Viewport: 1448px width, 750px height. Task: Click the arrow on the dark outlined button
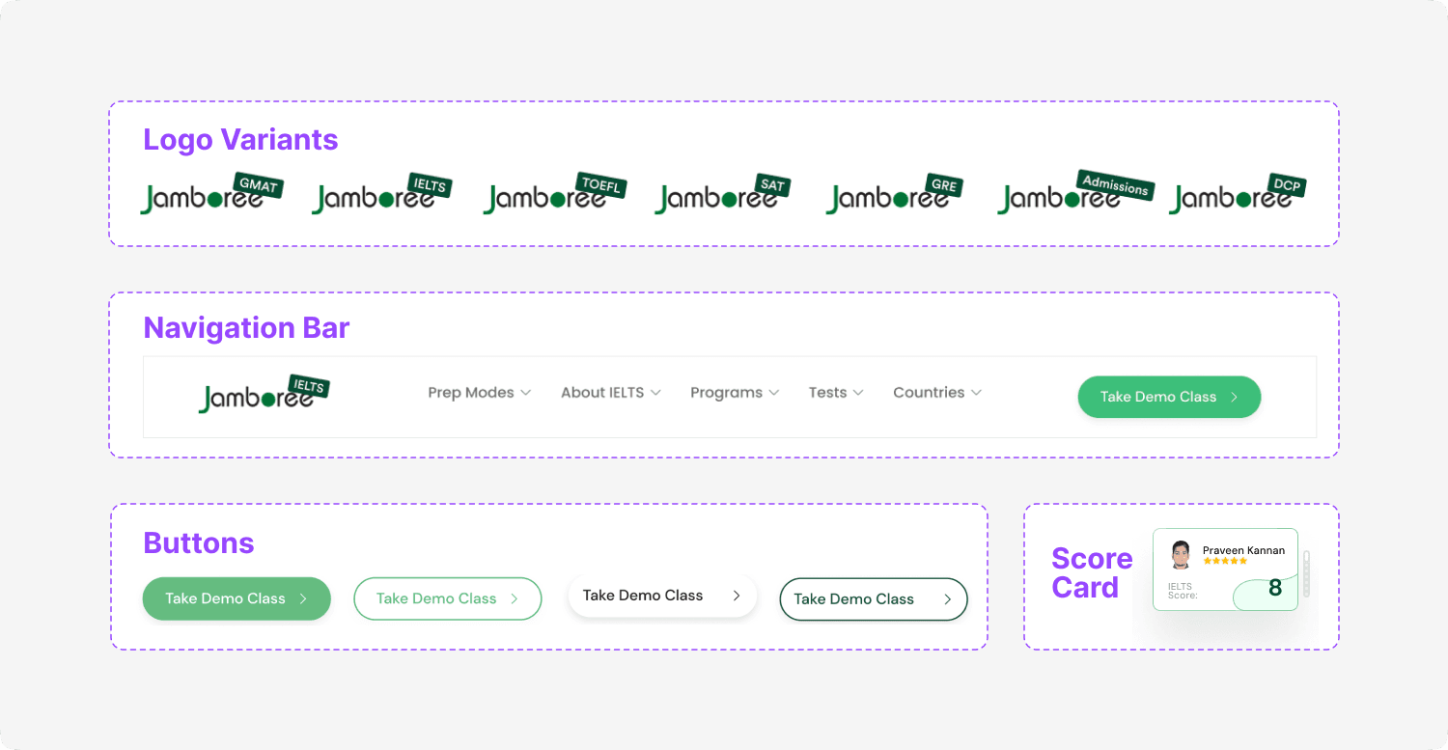(x=948, y=599)
